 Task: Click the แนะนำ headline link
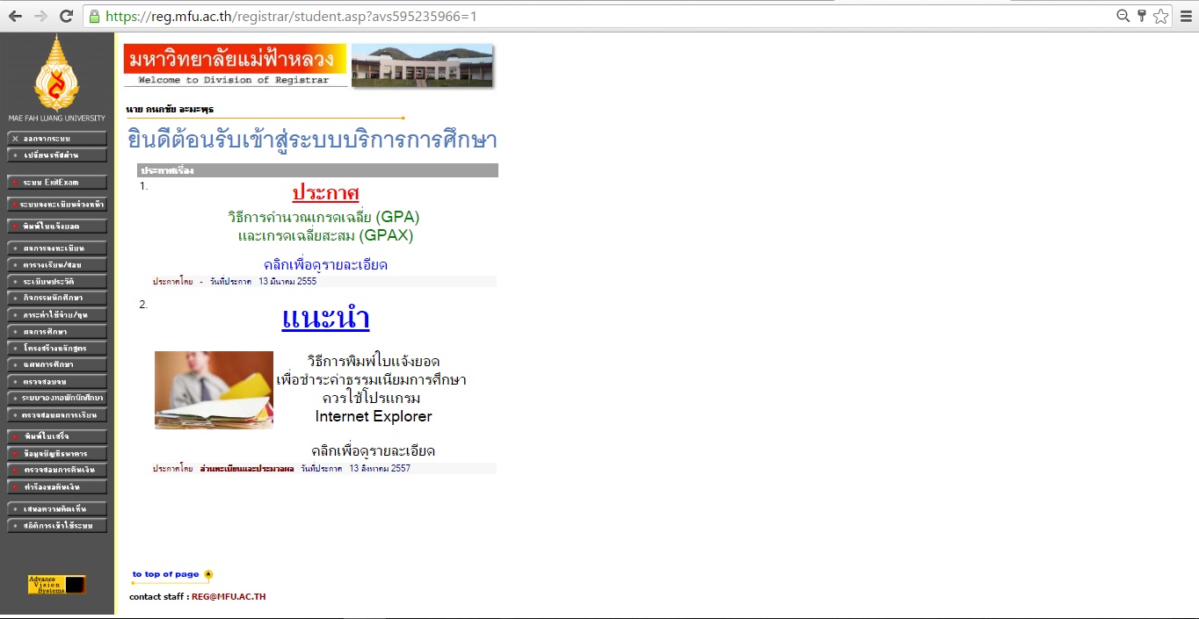pyautogui.click(x=325, y=319)
